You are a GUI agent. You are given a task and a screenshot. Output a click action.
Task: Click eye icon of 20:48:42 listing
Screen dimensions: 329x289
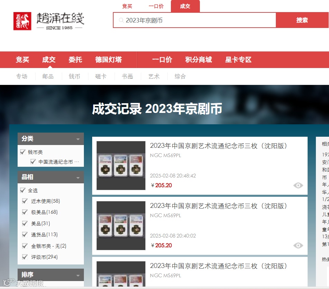pos(298,185)
